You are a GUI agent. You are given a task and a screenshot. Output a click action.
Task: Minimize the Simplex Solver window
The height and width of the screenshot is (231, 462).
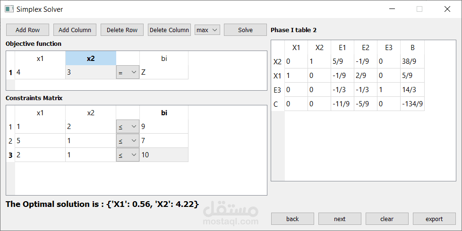click(392, 9)
